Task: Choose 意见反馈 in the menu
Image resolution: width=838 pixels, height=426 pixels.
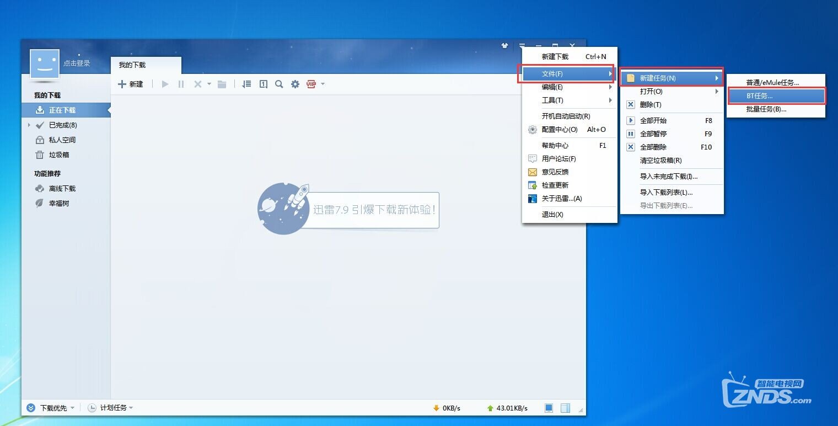Action: 570,172
